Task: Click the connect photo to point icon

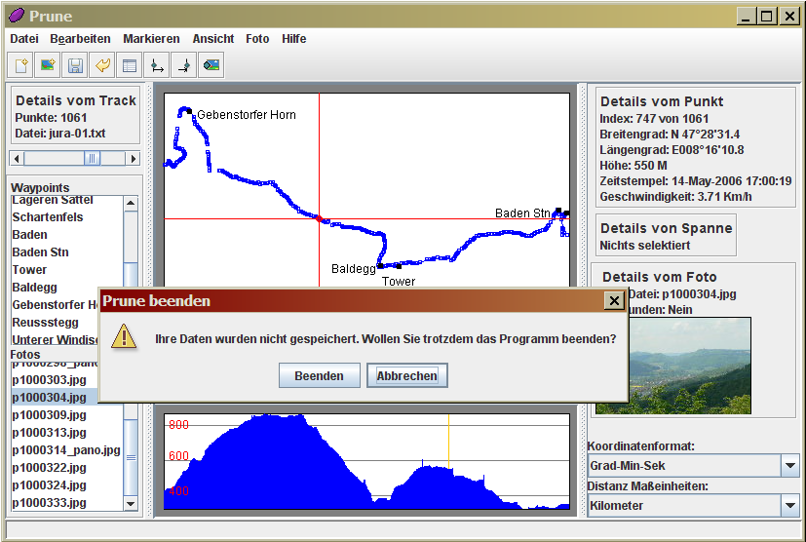Action: point(211,65)
